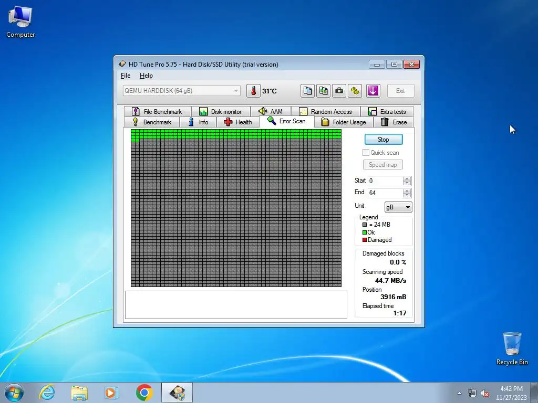The height and width of the screenshot is (403, 538).
Task: Switch to the File Benchmark tab
Action: (158, 111)
